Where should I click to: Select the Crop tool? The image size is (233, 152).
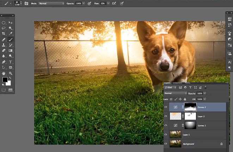point(4,34)
